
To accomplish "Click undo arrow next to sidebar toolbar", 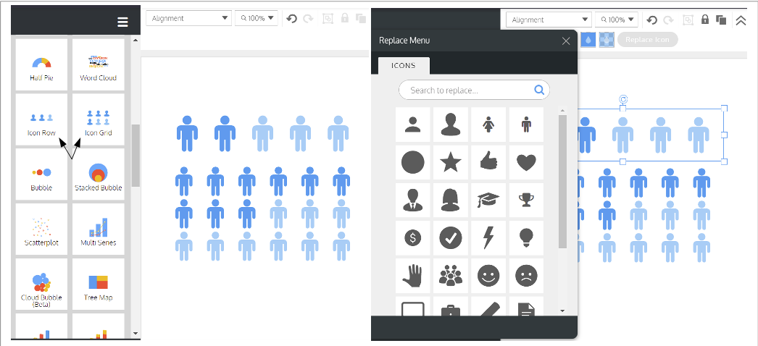I will click(x=291, y=19).
